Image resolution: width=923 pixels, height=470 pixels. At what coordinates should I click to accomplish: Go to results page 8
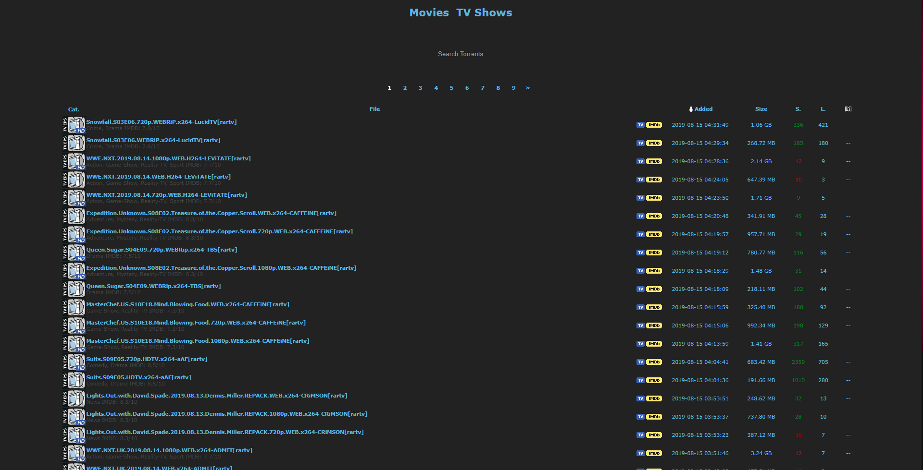(x=498, y=88)
